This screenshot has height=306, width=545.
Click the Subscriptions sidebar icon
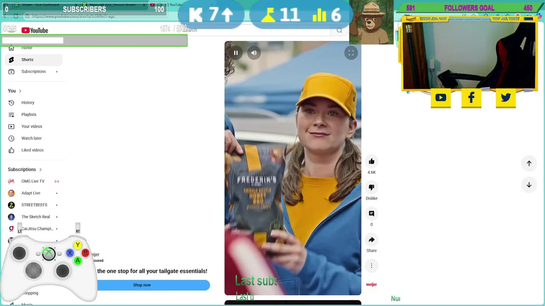[x=11, y=71]
